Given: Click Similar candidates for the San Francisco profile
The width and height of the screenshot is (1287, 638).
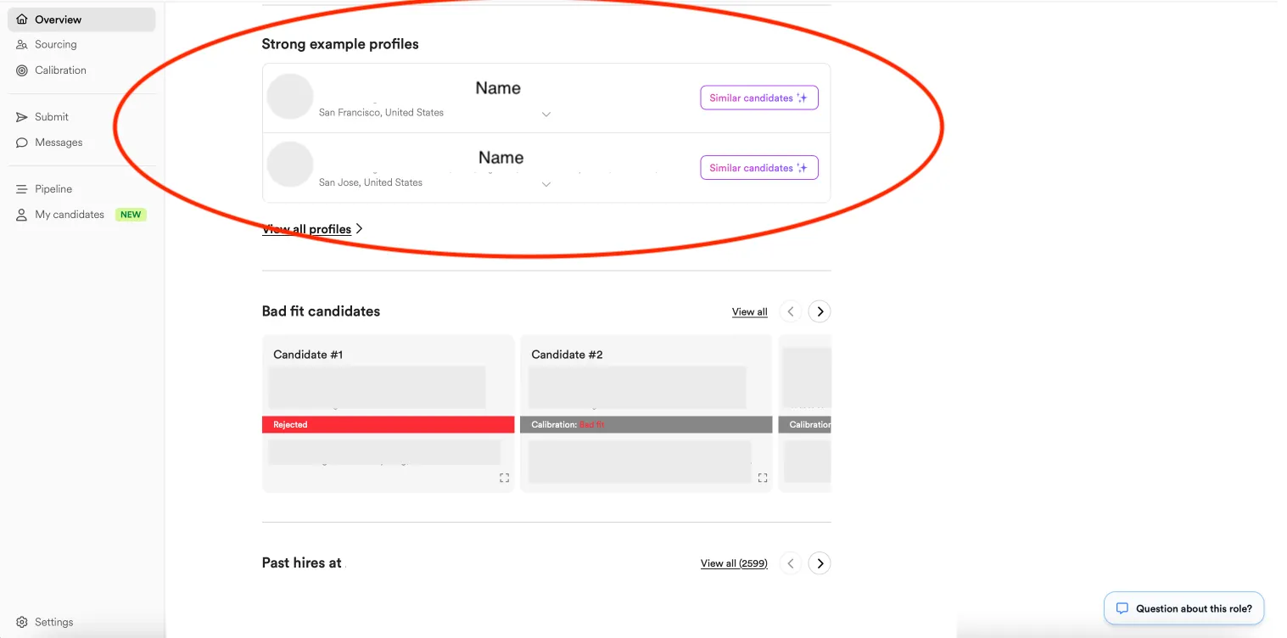Looking at the screenshot, I should click(x=758, y=97).
